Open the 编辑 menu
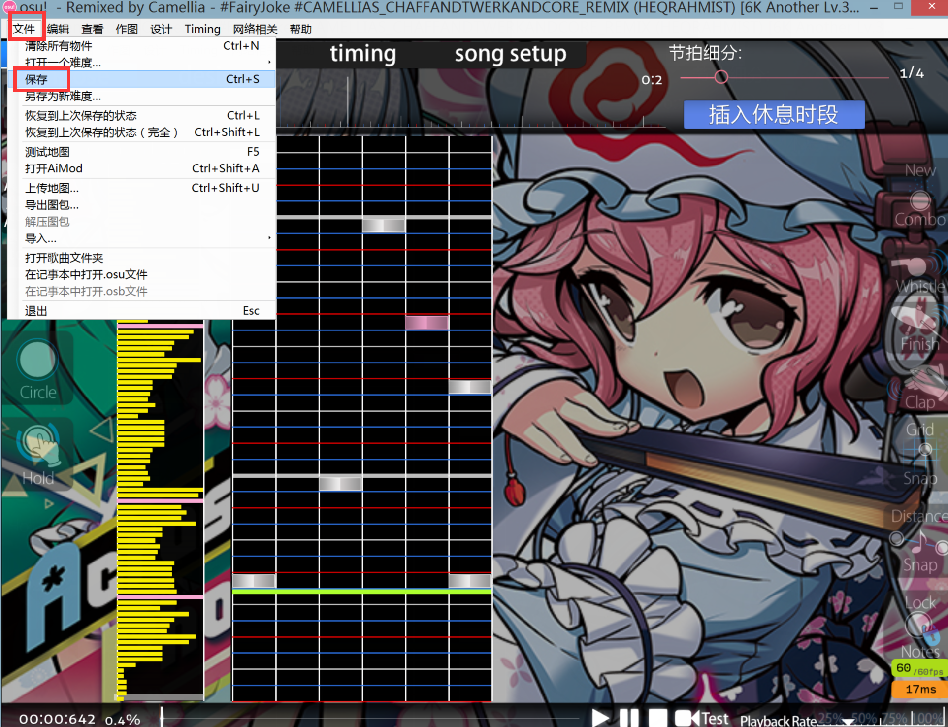The width and height of the screenshot is (948, 727). 58,29
